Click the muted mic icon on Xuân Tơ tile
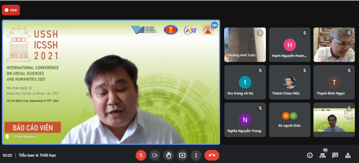This screenshot has height=163, width=359. click(x=349, y=33)
